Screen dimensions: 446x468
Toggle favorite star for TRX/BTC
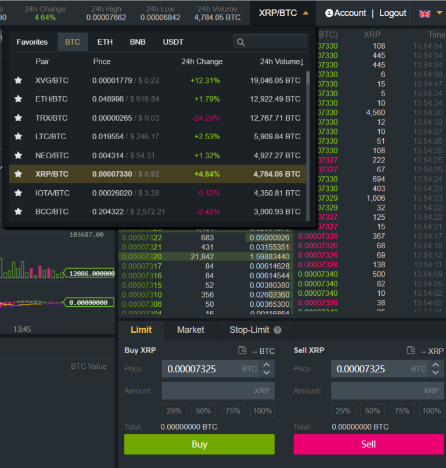click(18, 118)
